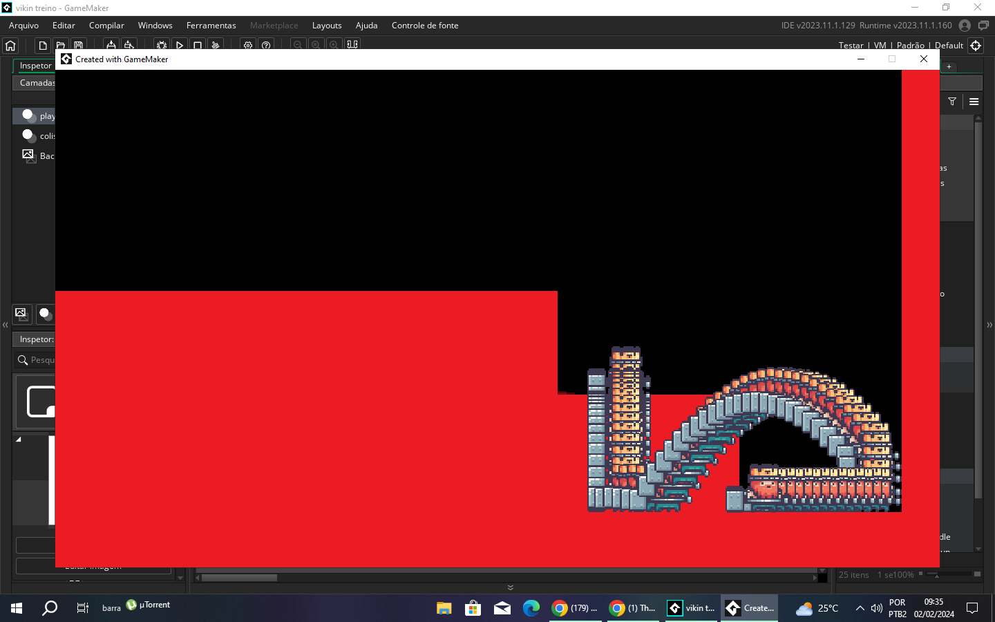Click the zoom reset magnifier icon
The width and height of the screenshot is (995, 622).
[316, 46]
